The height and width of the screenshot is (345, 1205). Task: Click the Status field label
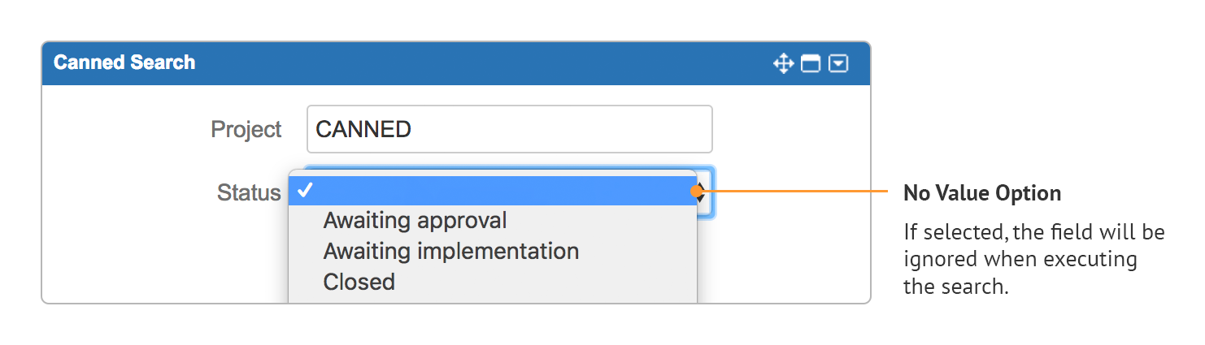click(x=248, y=193)
